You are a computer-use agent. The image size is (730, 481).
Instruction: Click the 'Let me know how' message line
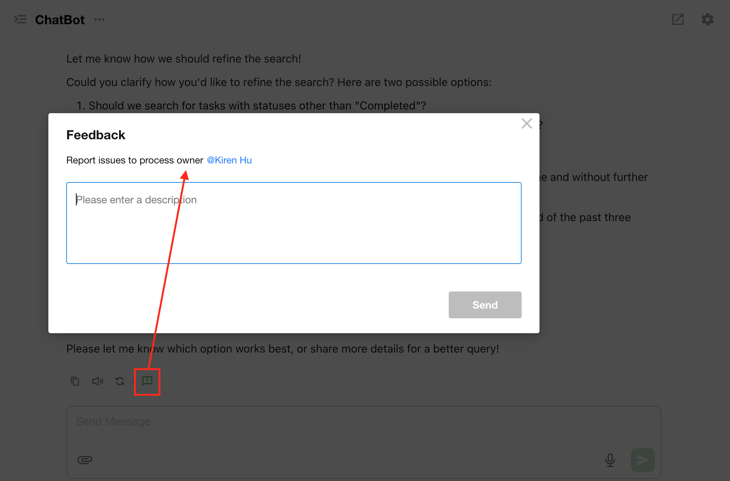[x=183, y=59]
